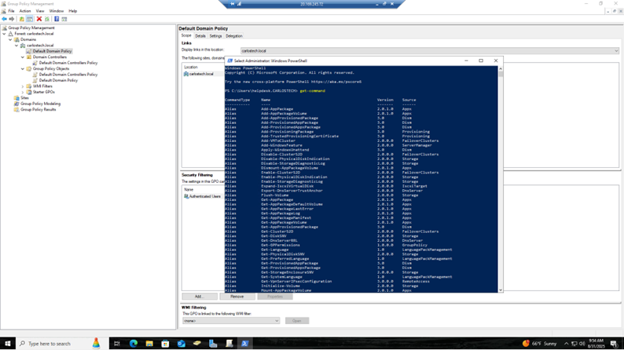The height and width of the screenshot is (350, 624).
Task: Switch to the Settings tab
Action: [x=215, y=36]
